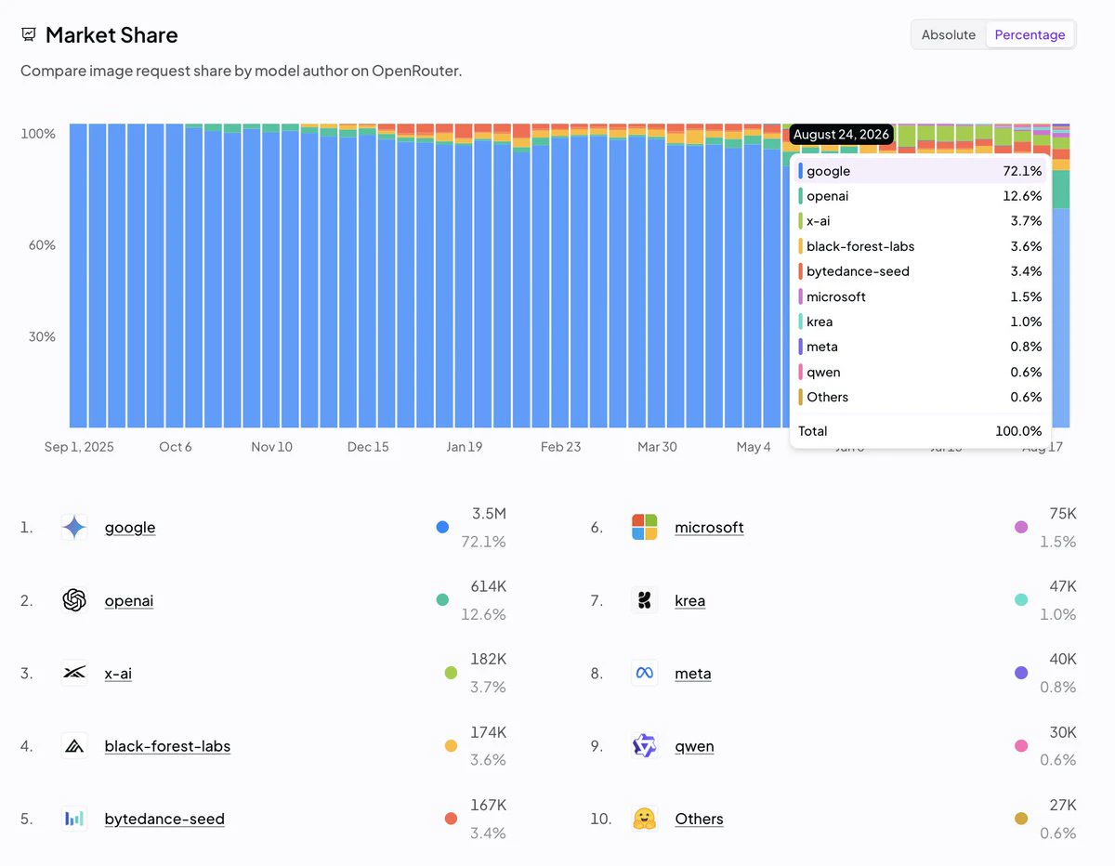The height and width of the screenshot is (866, 1115).
Task: Click the chart bar above Feb 23
Action: point(560,275)
